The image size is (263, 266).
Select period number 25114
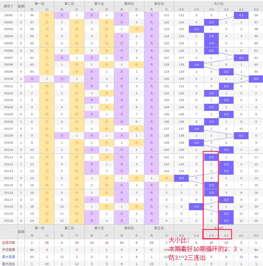8,178
